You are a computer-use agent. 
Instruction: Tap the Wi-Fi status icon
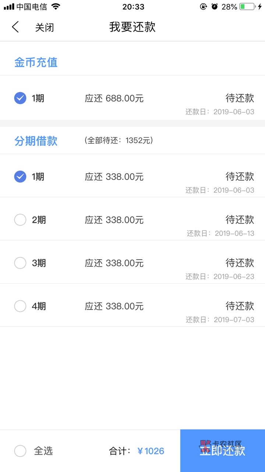click(56, 7)
